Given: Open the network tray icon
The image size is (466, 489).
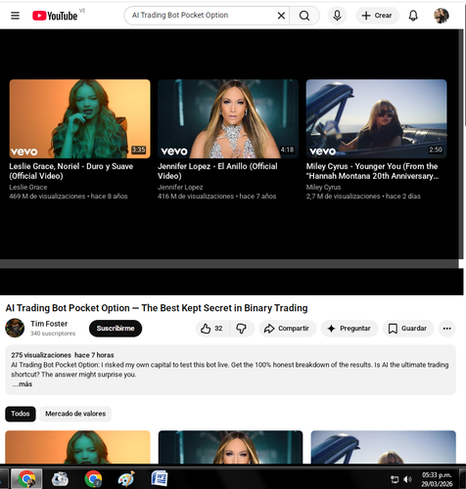Looking at the screenshot, I should 395,479.
